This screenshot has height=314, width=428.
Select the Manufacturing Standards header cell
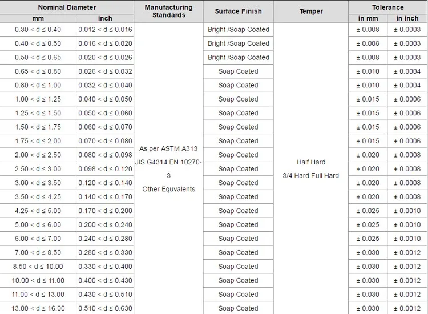168,11
